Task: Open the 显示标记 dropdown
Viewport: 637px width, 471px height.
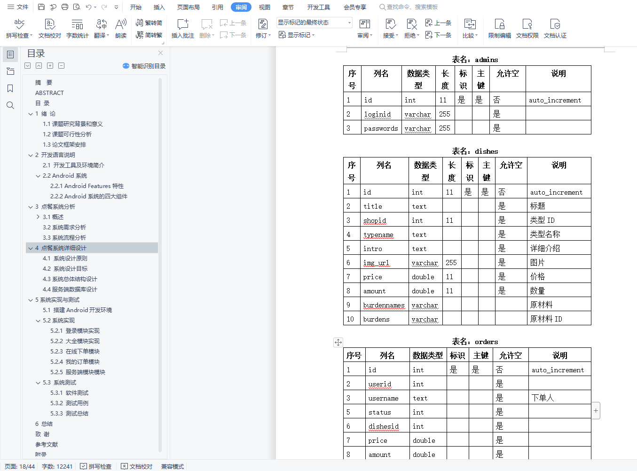Action: pos(297,35)
